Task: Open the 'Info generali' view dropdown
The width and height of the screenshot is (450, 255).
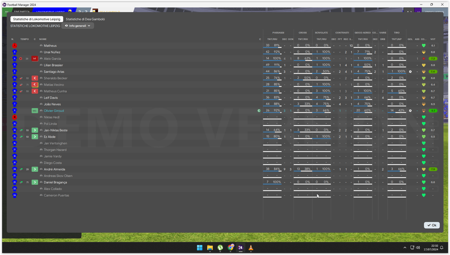Action: 78,26
